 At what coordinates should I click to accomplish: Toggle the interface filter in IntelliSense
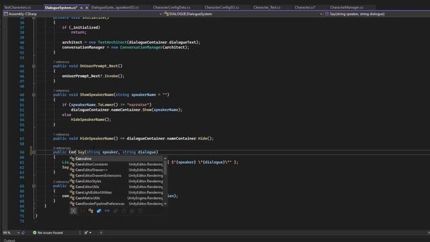(107, 211)
